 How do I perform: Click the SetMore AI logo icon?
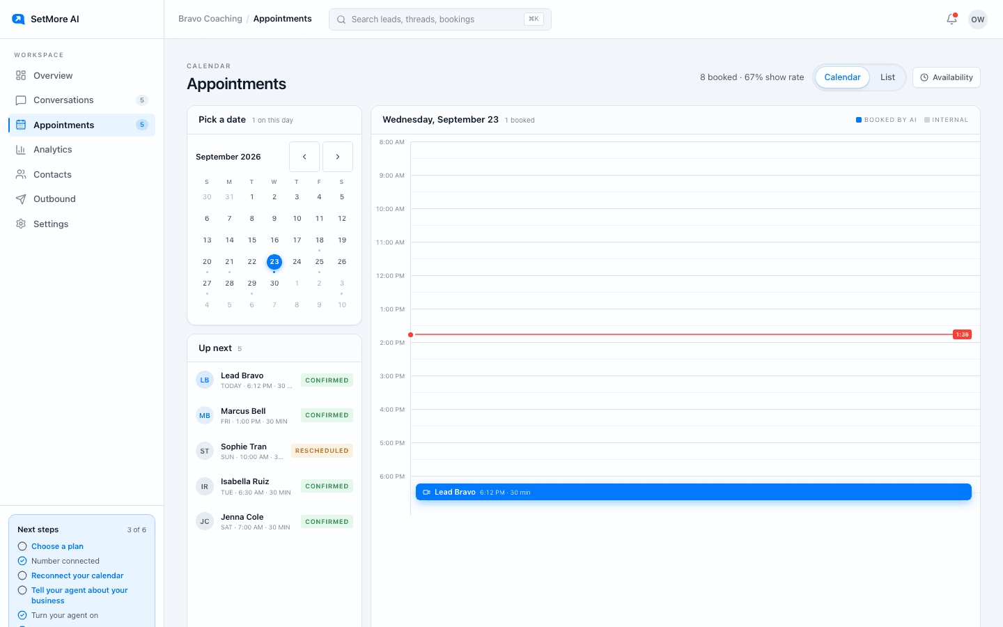click(x=18, y=19)
